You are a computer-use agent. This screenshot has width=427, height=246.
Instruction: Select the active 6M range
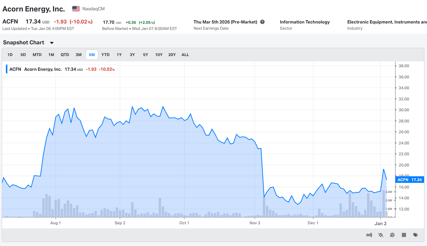point(92,55)
